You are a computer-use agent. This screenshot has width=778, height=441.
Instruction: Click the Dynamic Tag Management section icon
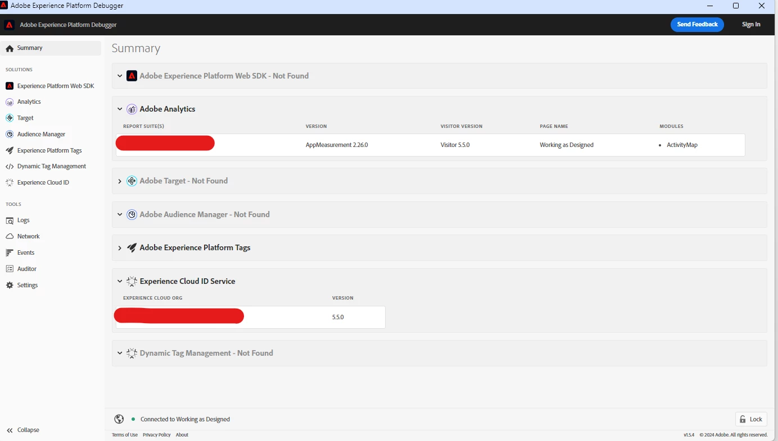tap(132, 353)
